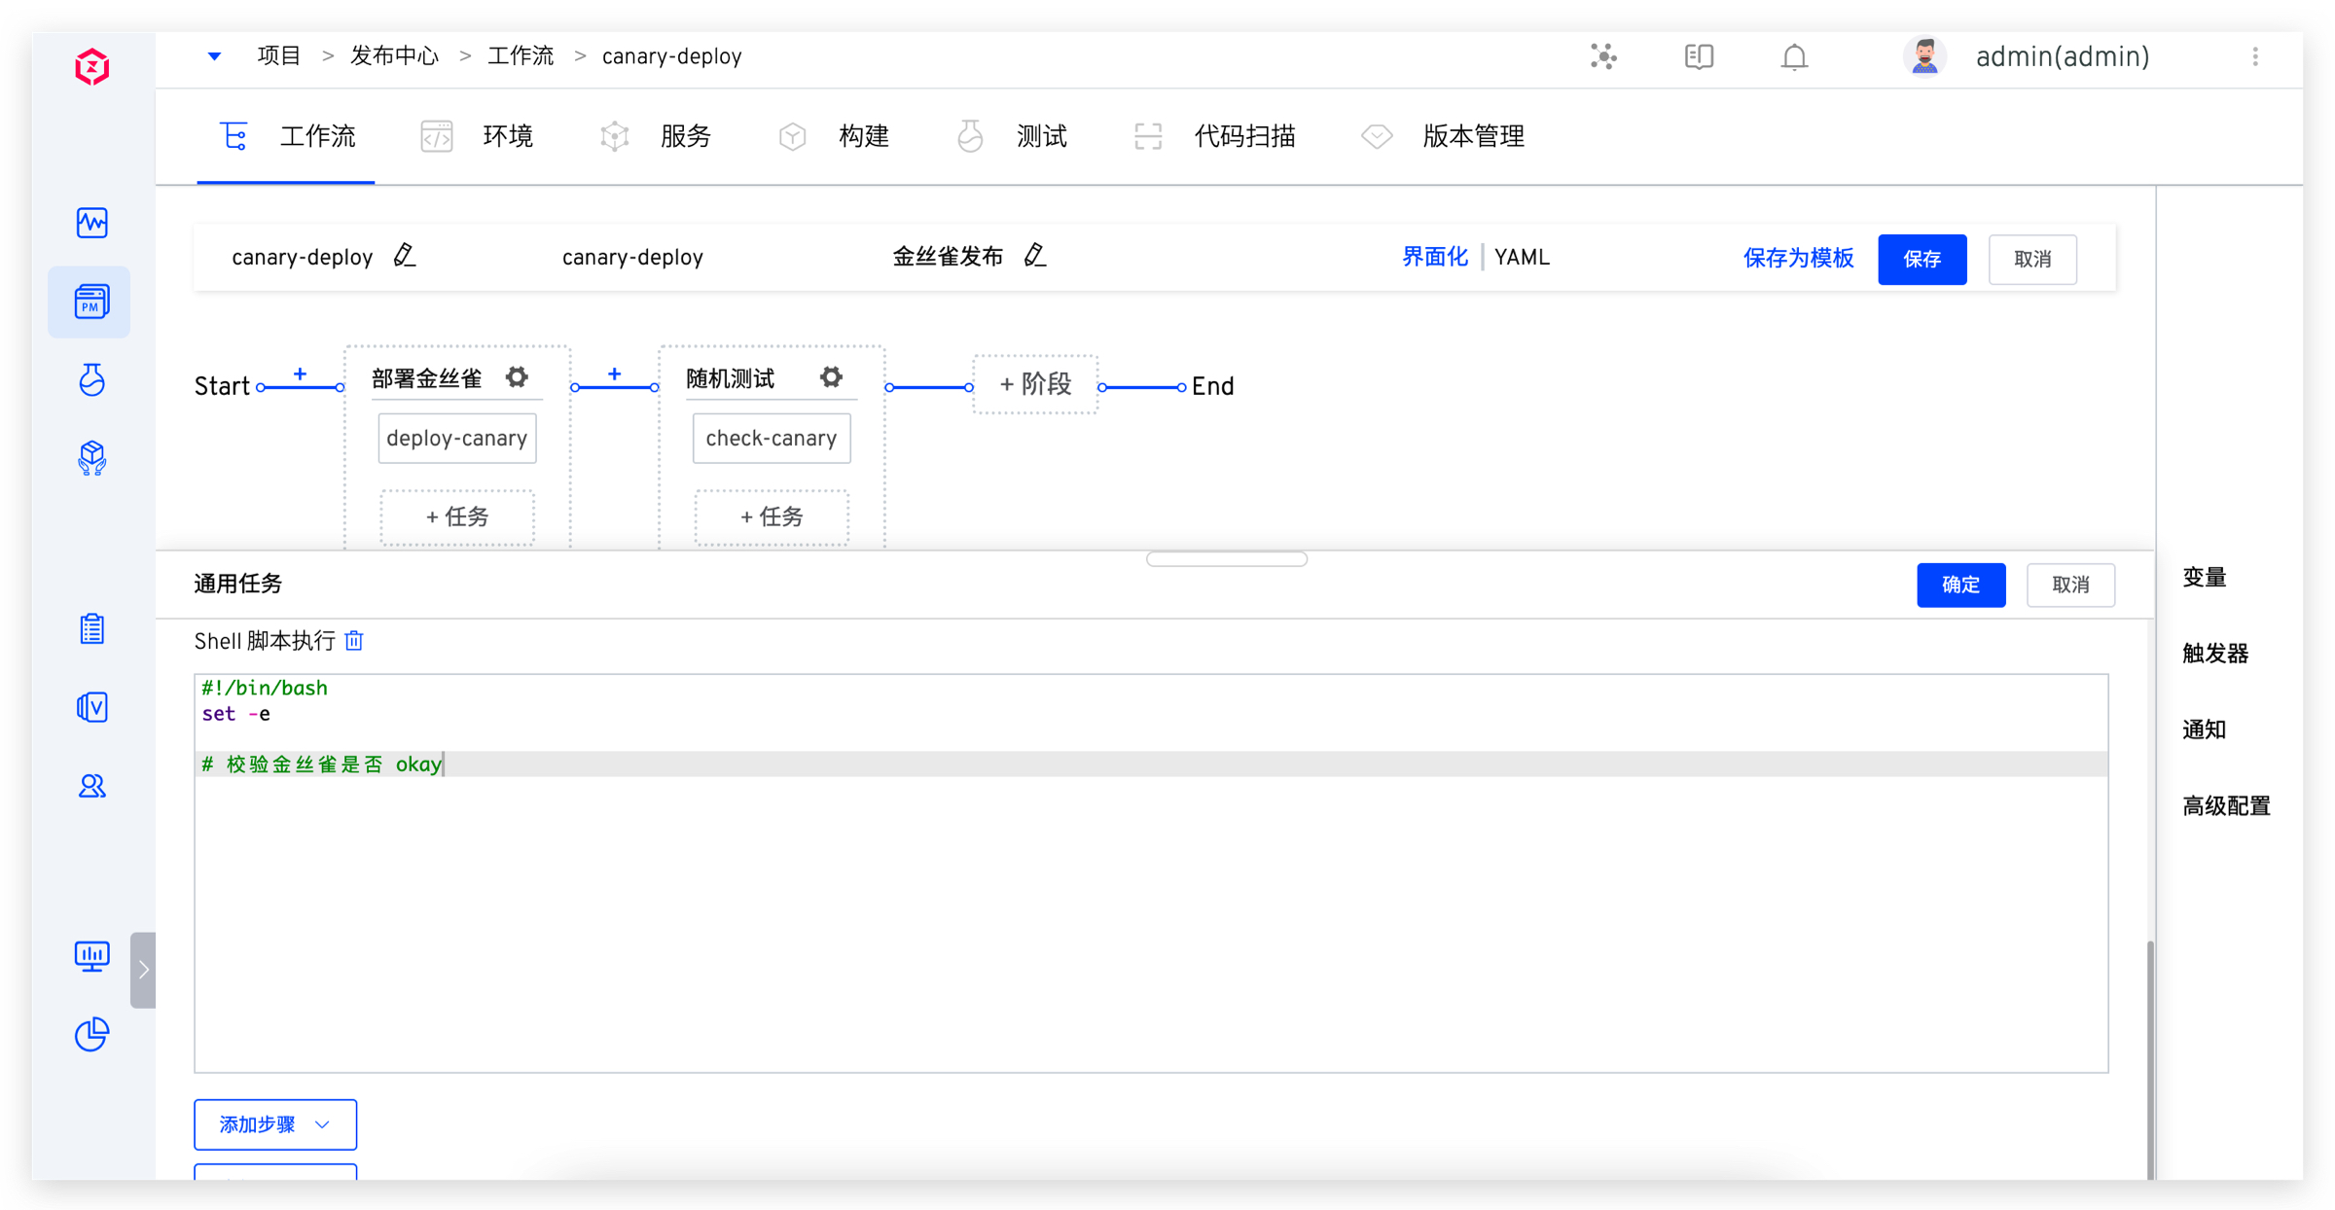Expand the 添加步骤 dropdown
Screen dimensions: 2335x1210
click(x=275, y=1124)
